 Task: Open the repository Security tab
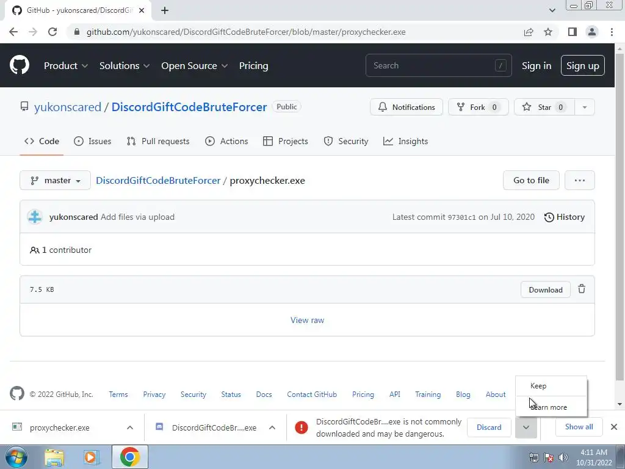click(346, 141)
